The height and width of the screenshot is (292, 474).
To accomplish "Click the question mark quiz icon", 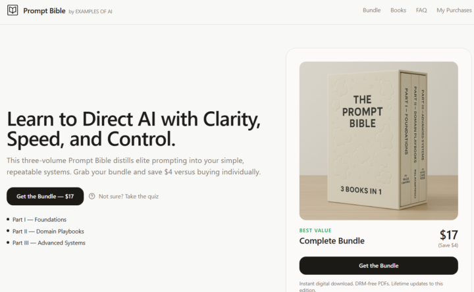I will pos(92,196).
